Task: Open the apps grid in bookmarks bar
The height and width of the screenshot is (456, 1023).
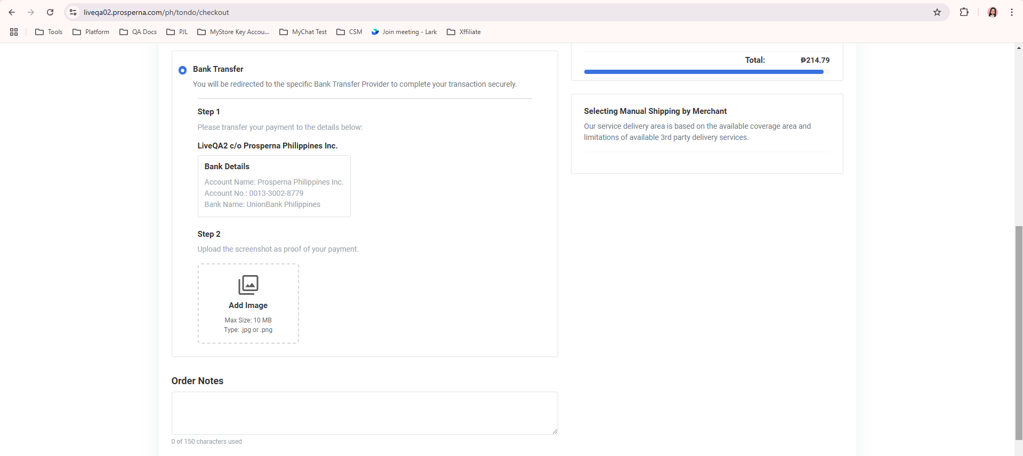Action: (x=14, y=32)
